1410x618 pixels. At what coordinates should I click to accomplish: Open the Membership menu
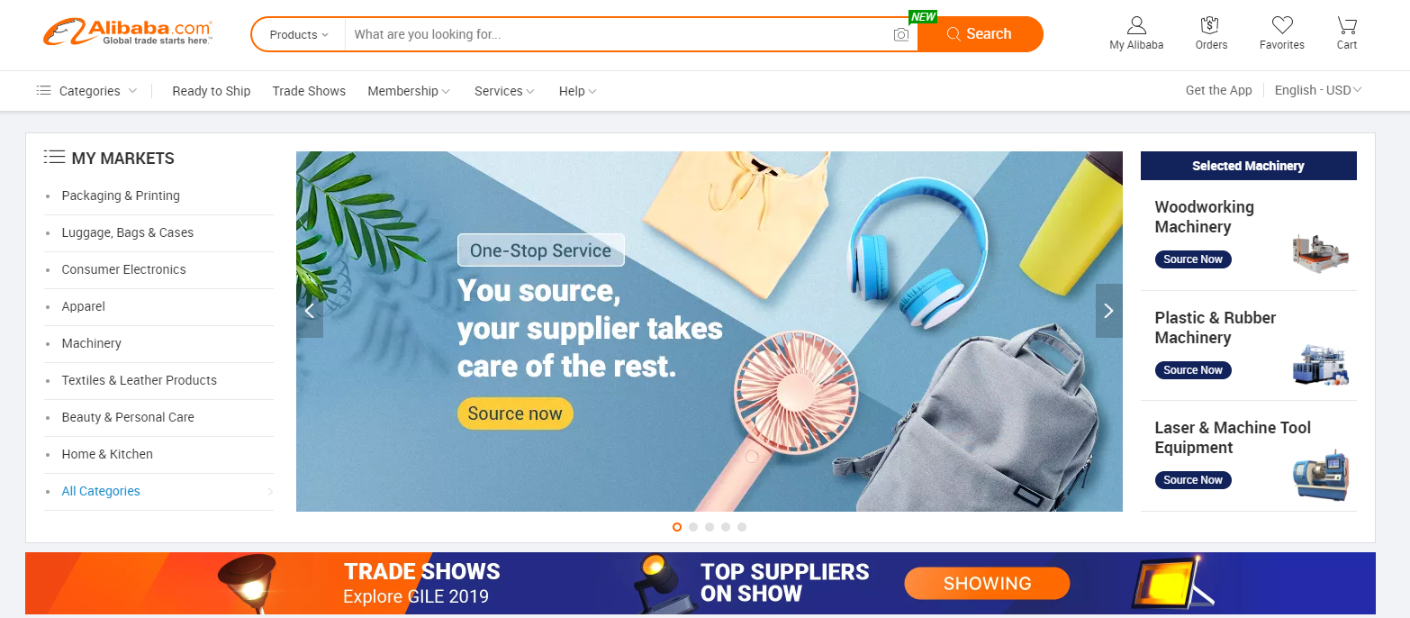click(409, 91)
